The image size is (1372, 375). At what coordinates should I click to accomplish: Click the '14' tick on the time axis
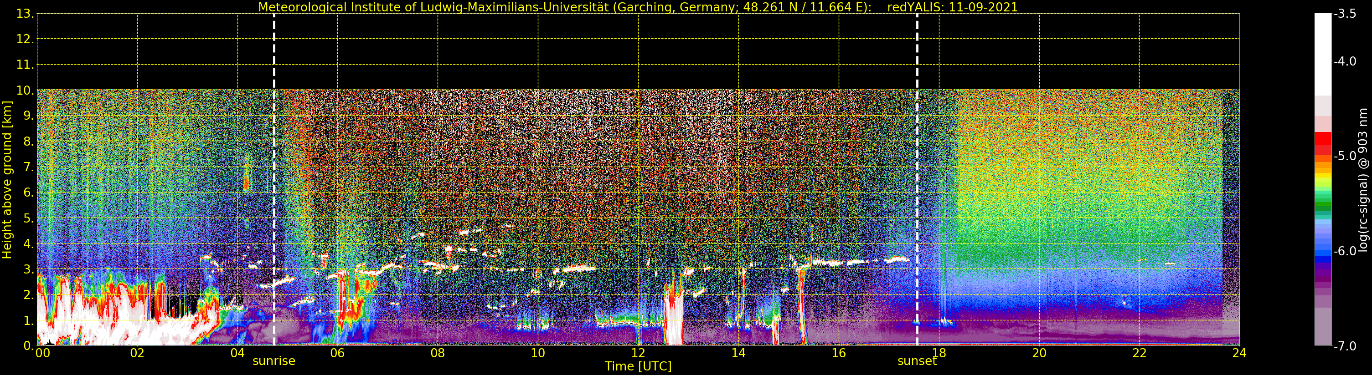click(738, 353)
